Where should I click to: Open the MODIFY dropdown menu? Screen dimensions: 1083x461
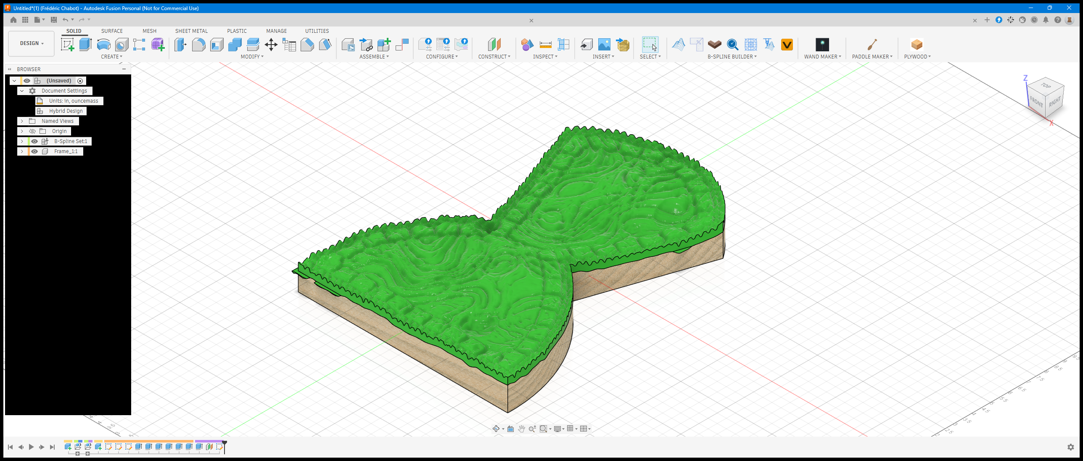pos(252,57)
